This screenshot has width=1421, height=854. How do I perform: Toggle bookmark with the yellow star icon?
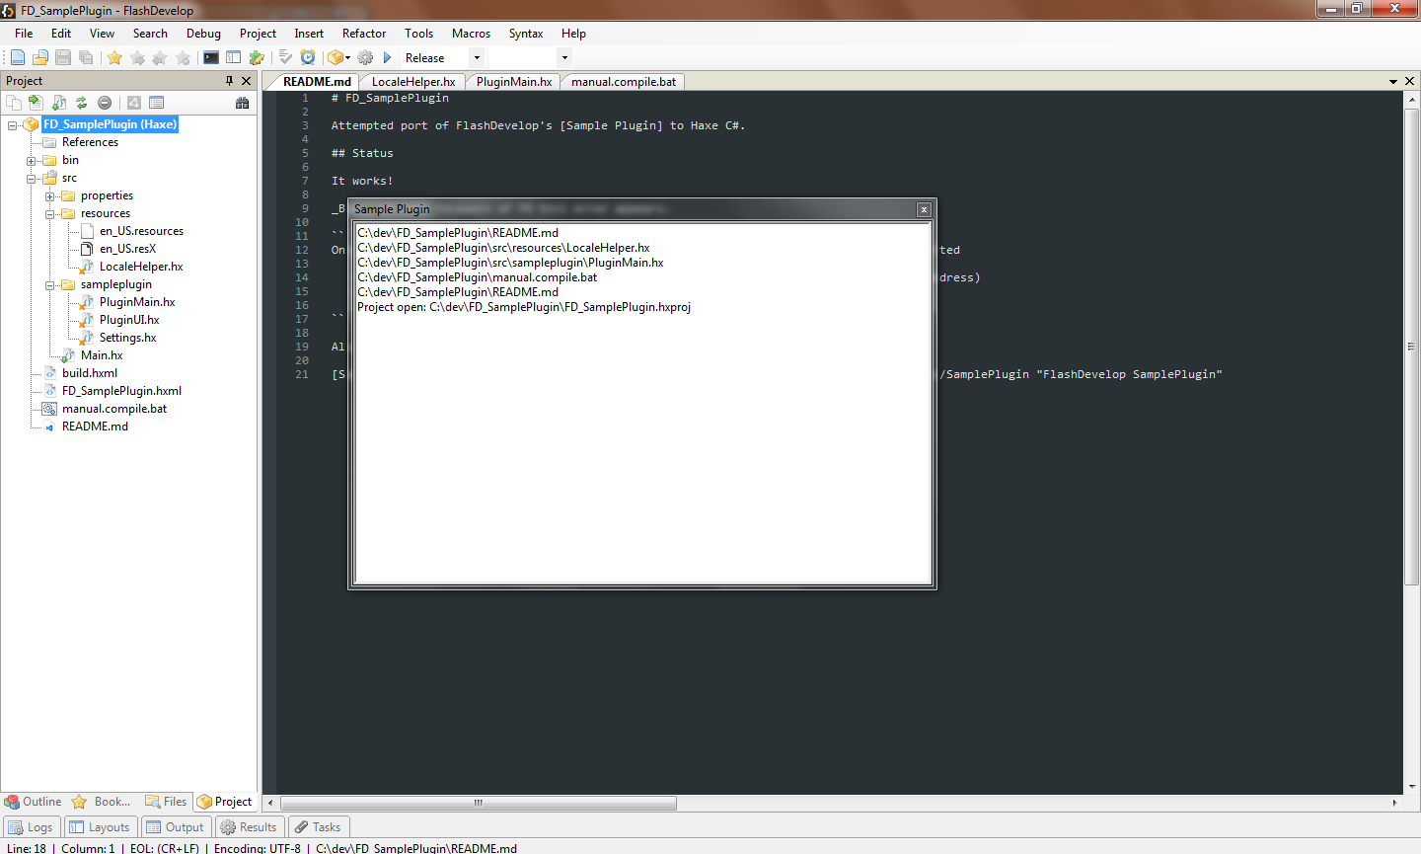[x=114, y=57]
